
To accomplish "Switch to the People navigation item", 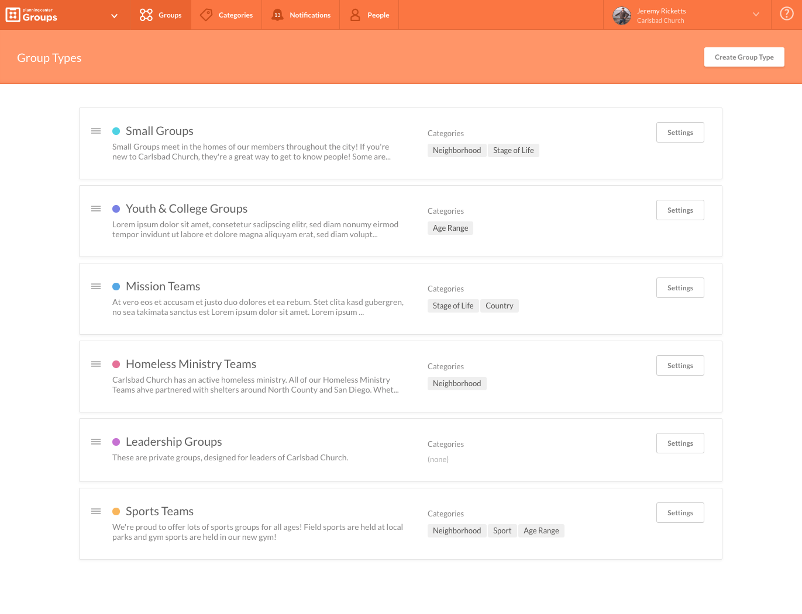I will coord(378,15).
